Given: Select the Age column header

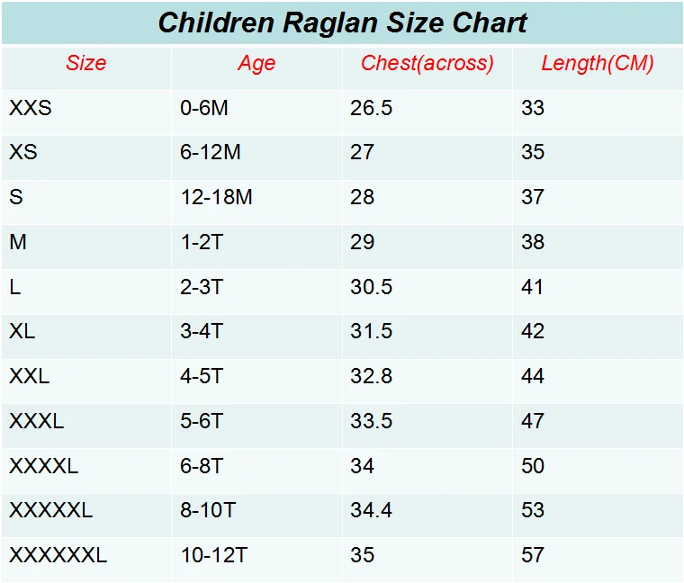Looking at the screenshot, I should tap(256, 64).
